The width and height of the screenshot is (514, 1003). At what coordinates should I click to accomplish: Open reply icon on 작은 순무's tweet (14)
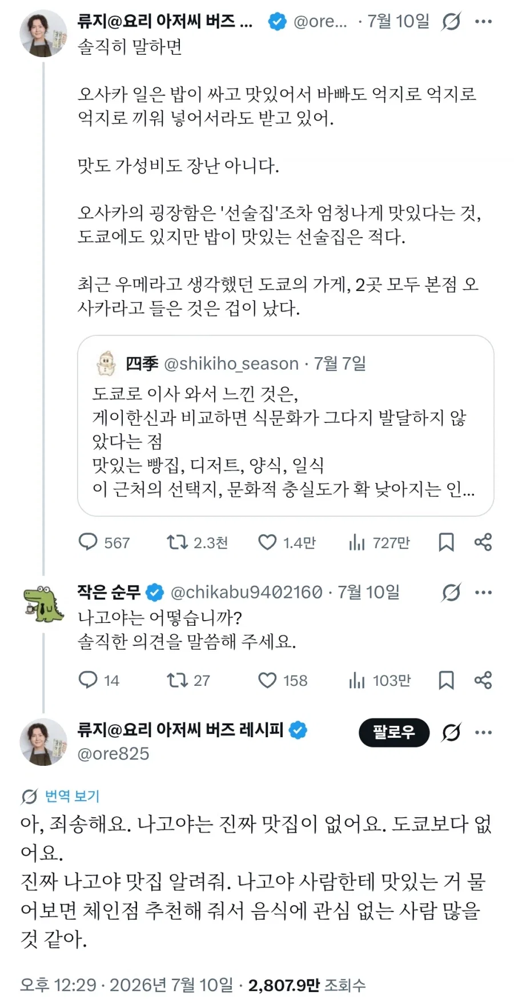tap(88, 680)
